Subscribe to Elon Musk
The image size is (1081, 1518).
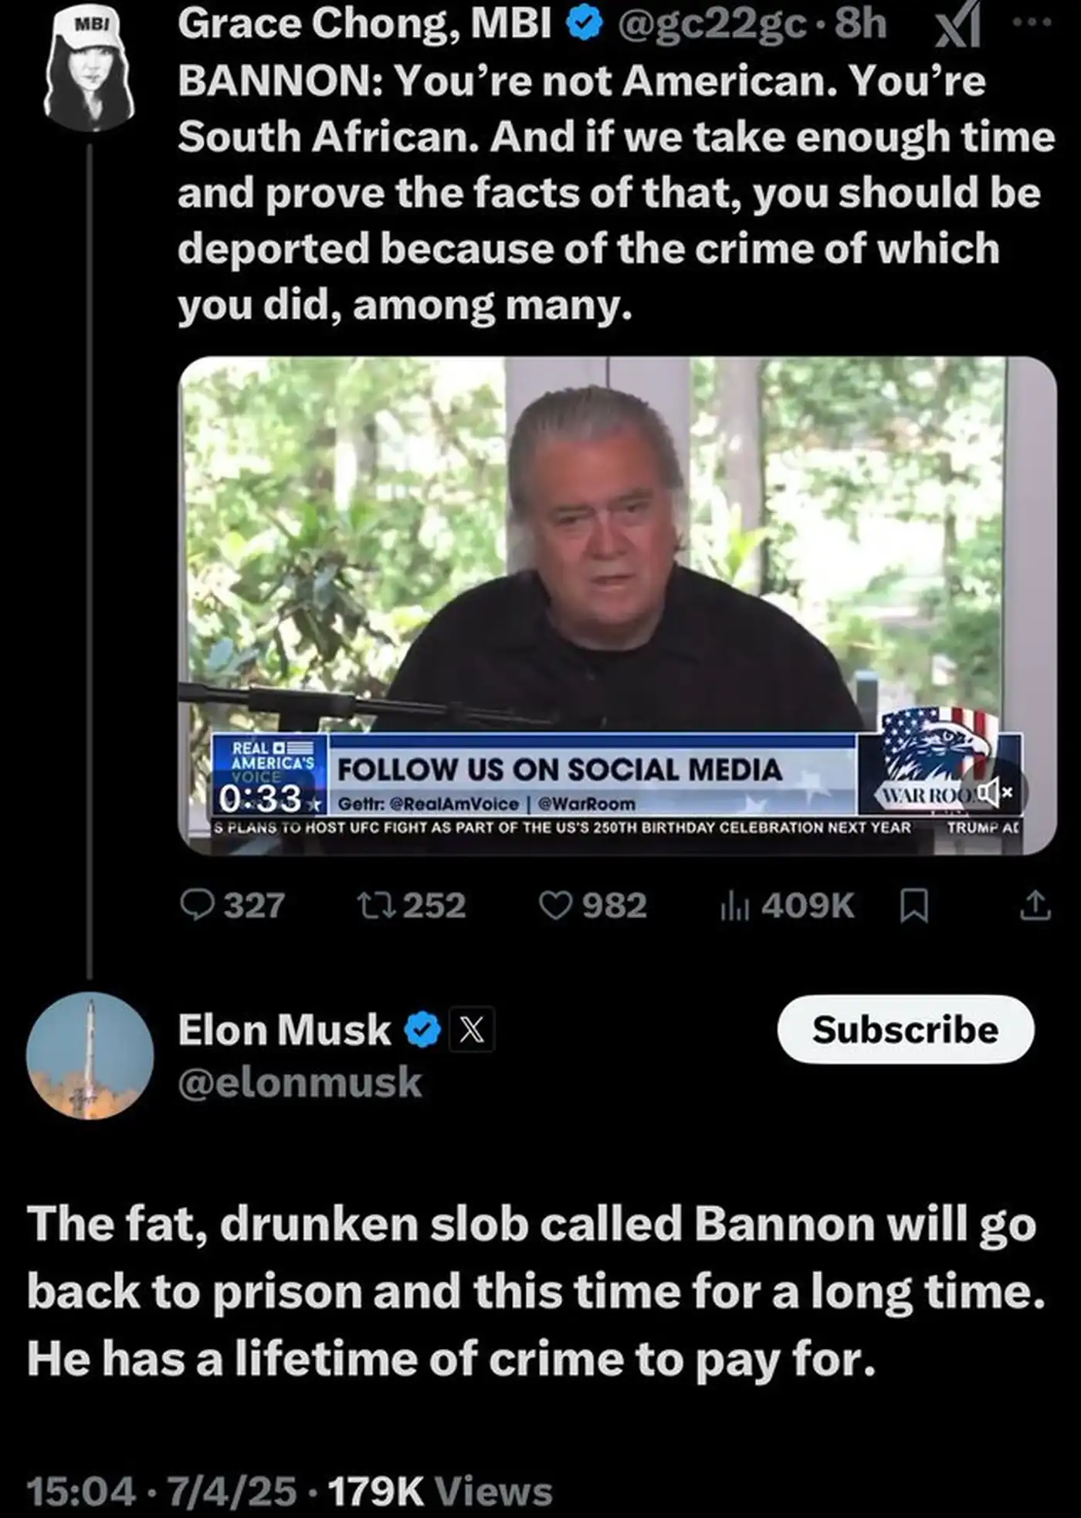click(905, 1029)
